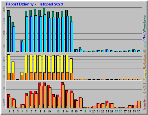This screenshot has width=148, height=115.
Task: Click day label 27 on the x-axis
Action: pyautogui.click(x=125, y=112)
